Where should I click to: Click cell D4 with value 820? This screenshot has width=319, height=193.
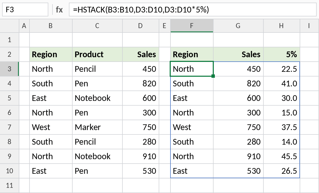pyautogui.click(x=141, y=83)
